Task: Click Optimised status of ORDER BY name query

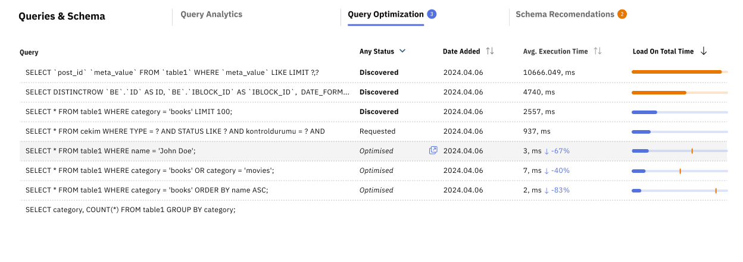Action: click(376, 190)
